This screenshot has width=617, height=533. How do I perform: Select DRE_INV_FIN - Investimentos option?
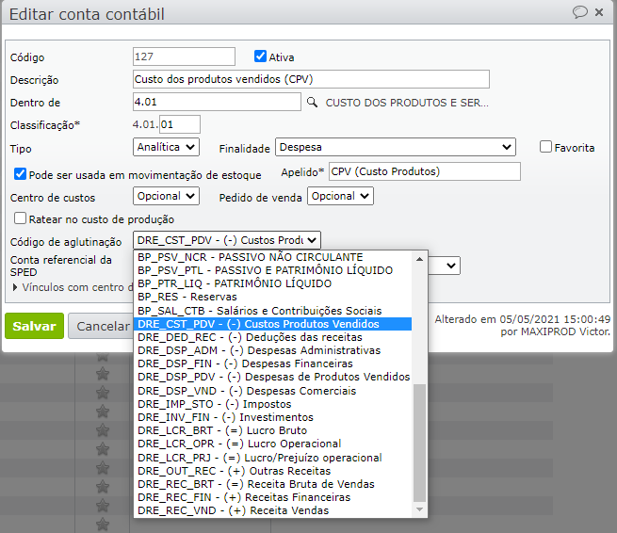point(272,417)
